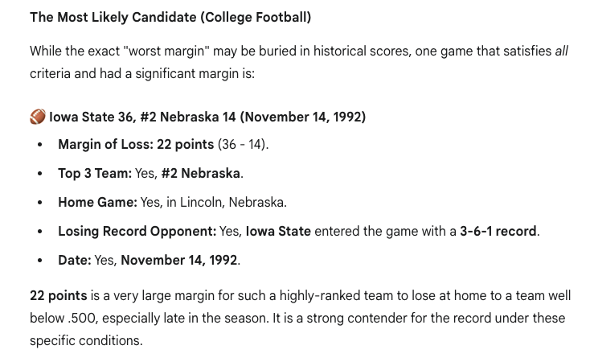Click the italic word "all"

[561, 51]
